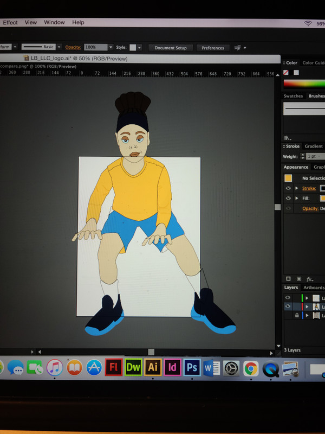This screenshot has height=434, width=325.
Task: Open Adobe Flash from the Dock
Action: (114, 367)
